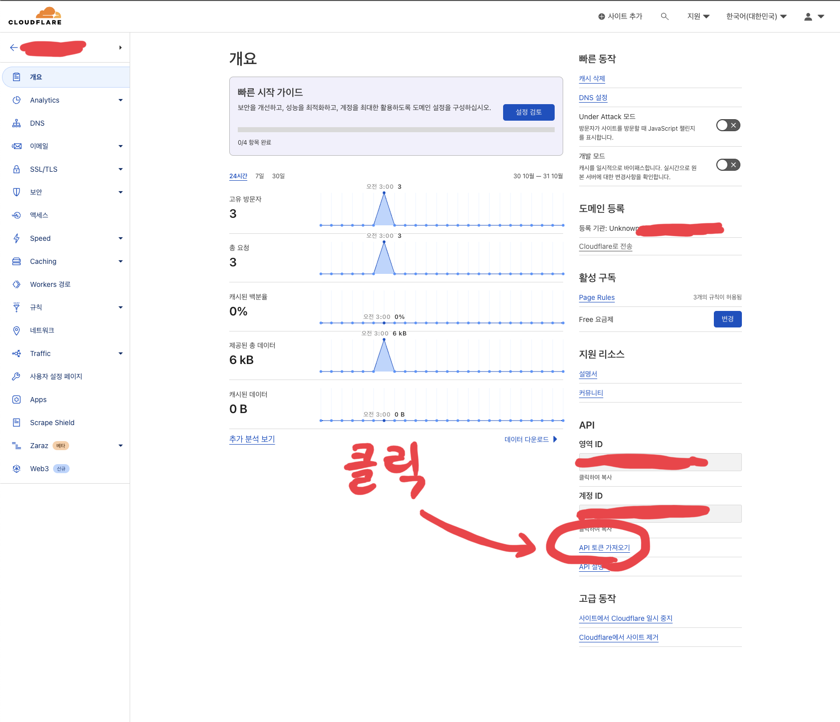Click the Web3 icon in sidebar

point(17,469)
